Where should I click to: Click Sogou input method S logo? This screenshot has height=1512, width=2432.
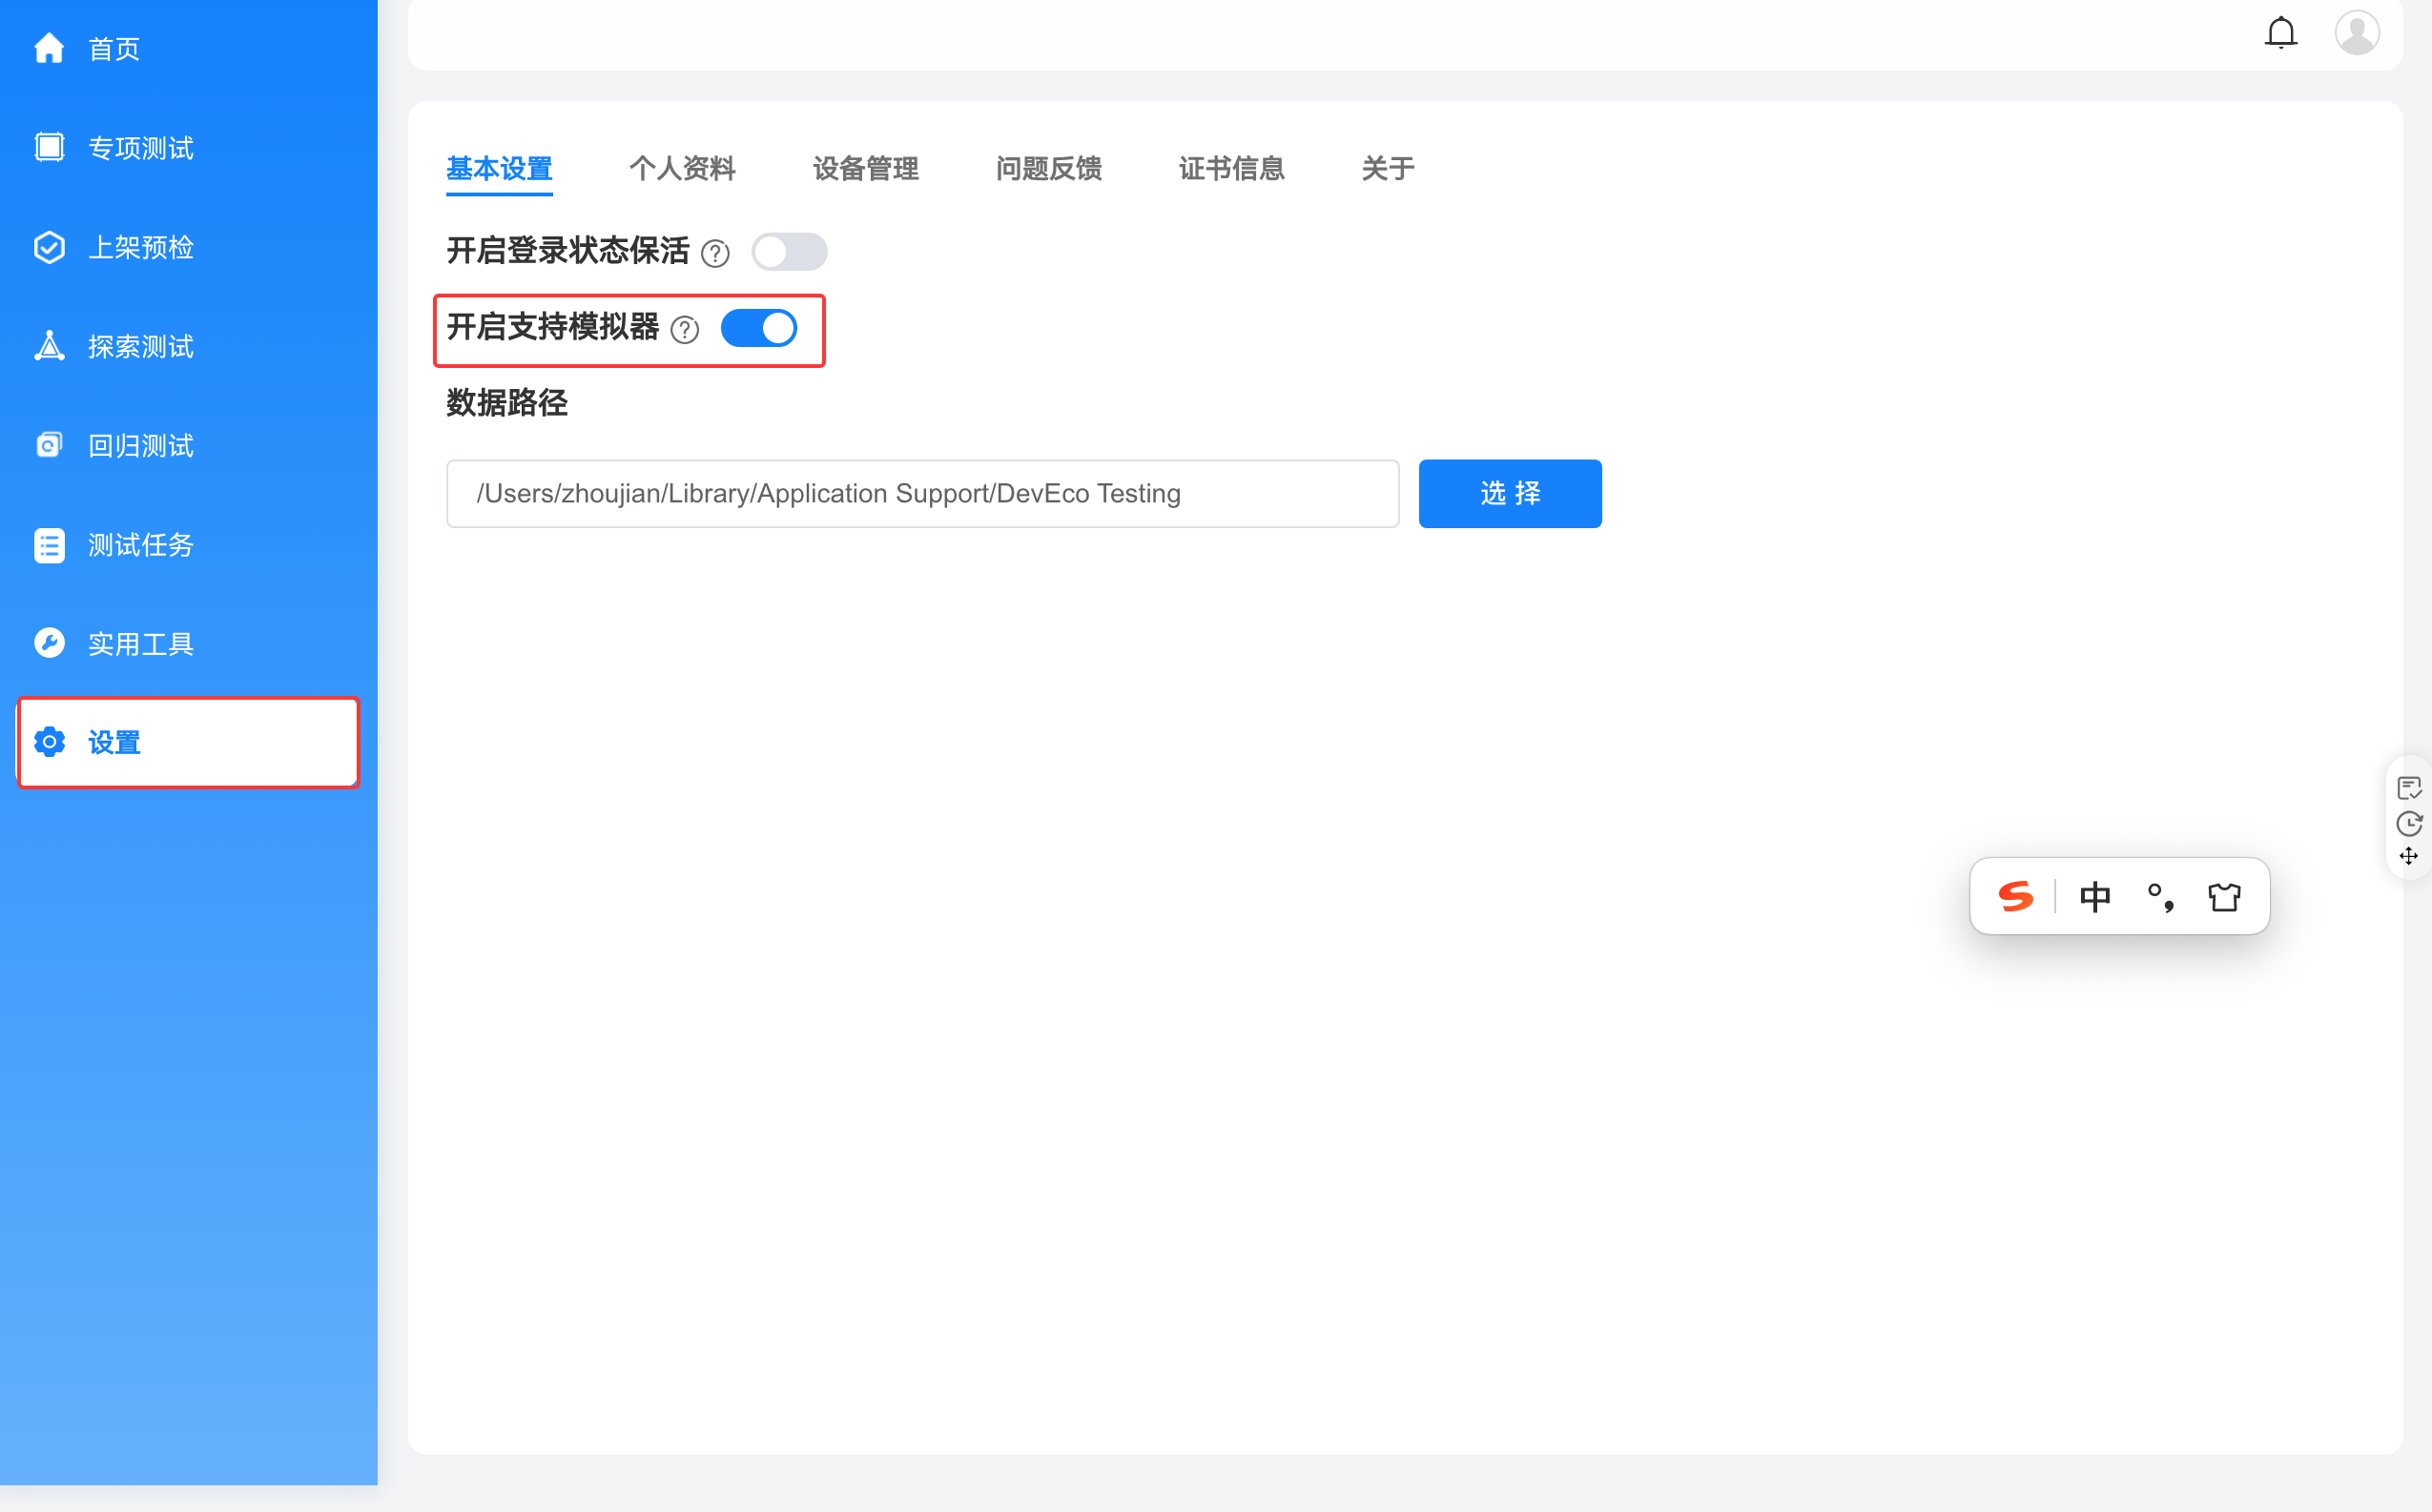pos(2015,897)
